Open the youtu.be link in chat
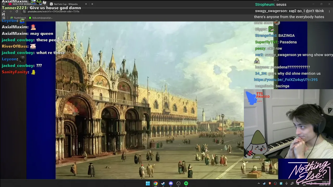The width and height of the screenshot is (333, 187). (286, 80)
